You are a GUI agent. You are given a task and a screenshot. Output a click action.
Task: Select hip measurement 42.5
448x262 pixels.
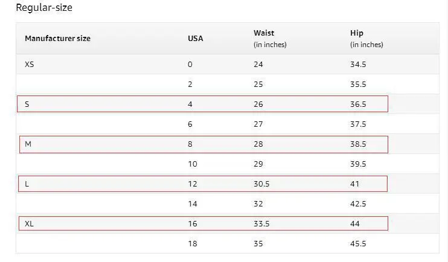(x=358, y=203)
